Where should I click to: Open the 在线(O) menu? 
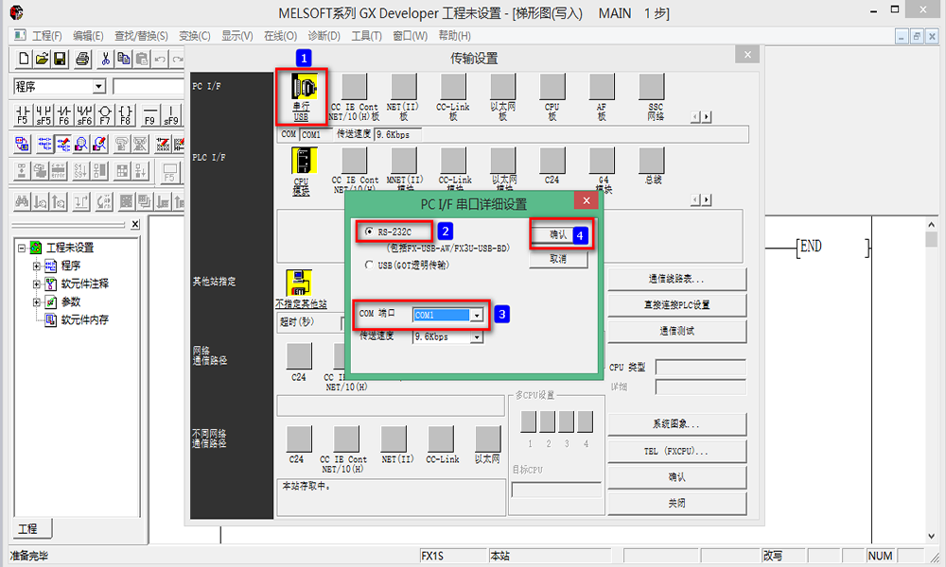point(280,36)
